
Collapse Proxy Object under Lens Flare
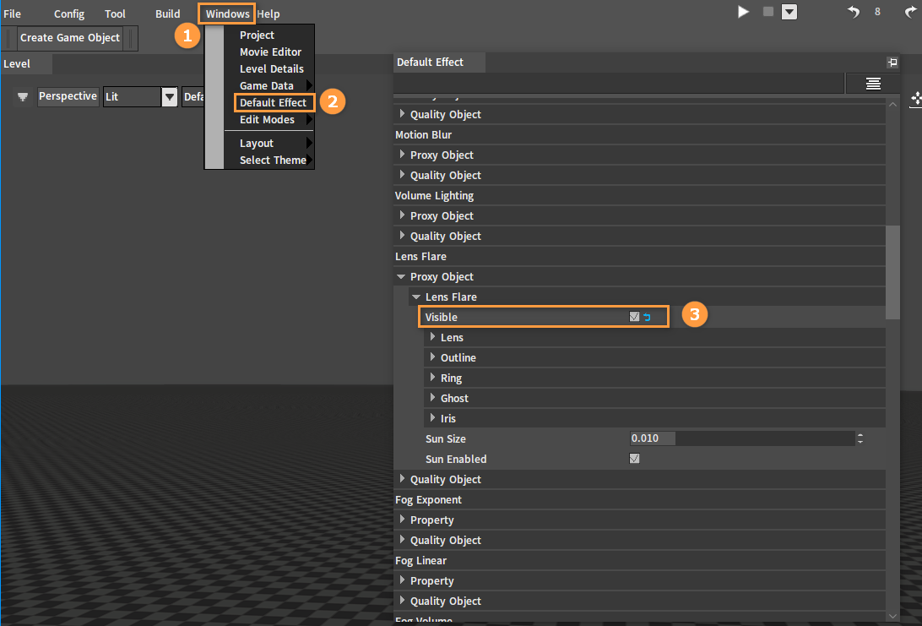(401, 276)
